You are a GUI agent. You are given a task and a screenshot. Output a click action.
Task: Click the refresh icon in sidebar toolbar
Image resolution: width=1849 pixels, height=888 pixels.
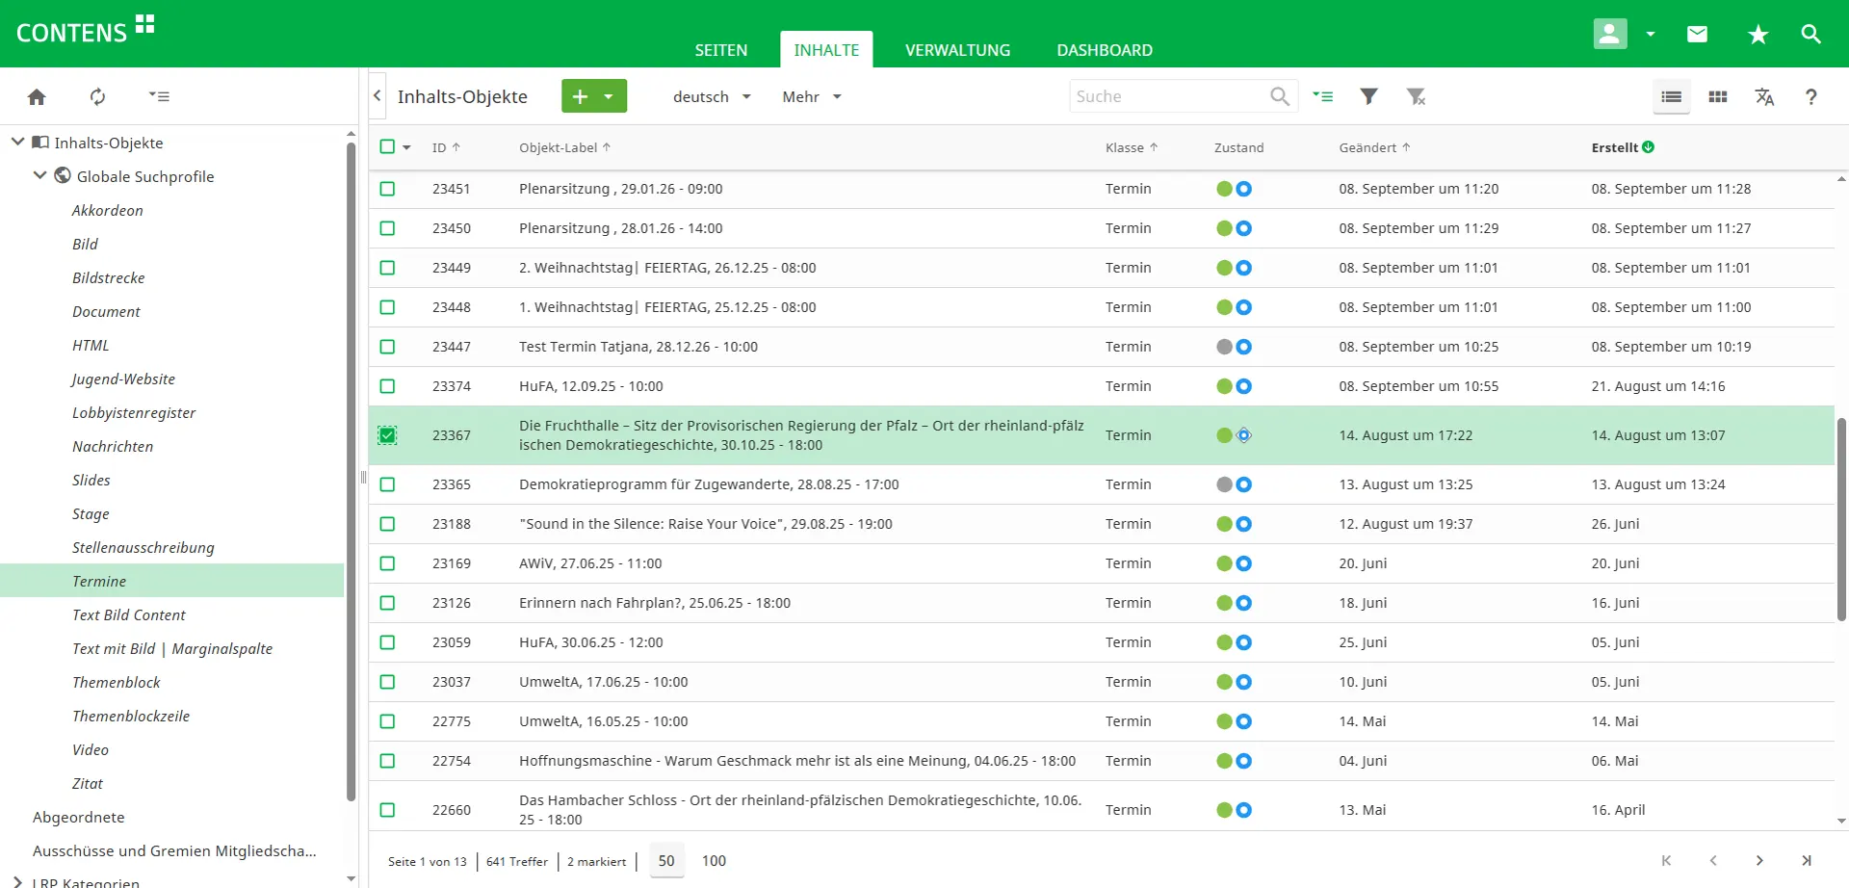(97, 96)
